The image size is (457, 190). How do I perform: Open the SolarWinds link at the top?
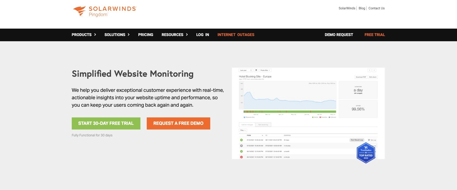347,8
